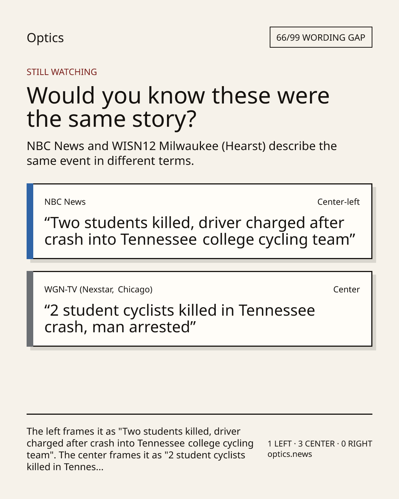Click the ellipsis ending "killed in Tennes..."
Image resolution: width=399 pixels, height=499 pixels.
pyautogui.click(x=100, y=469)
